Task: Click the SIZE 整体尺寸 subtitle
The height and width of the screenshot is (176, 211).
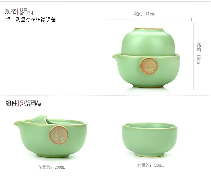Action: click(x=26, y=12)
